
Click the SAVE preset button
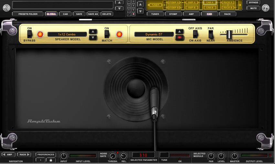79,14
